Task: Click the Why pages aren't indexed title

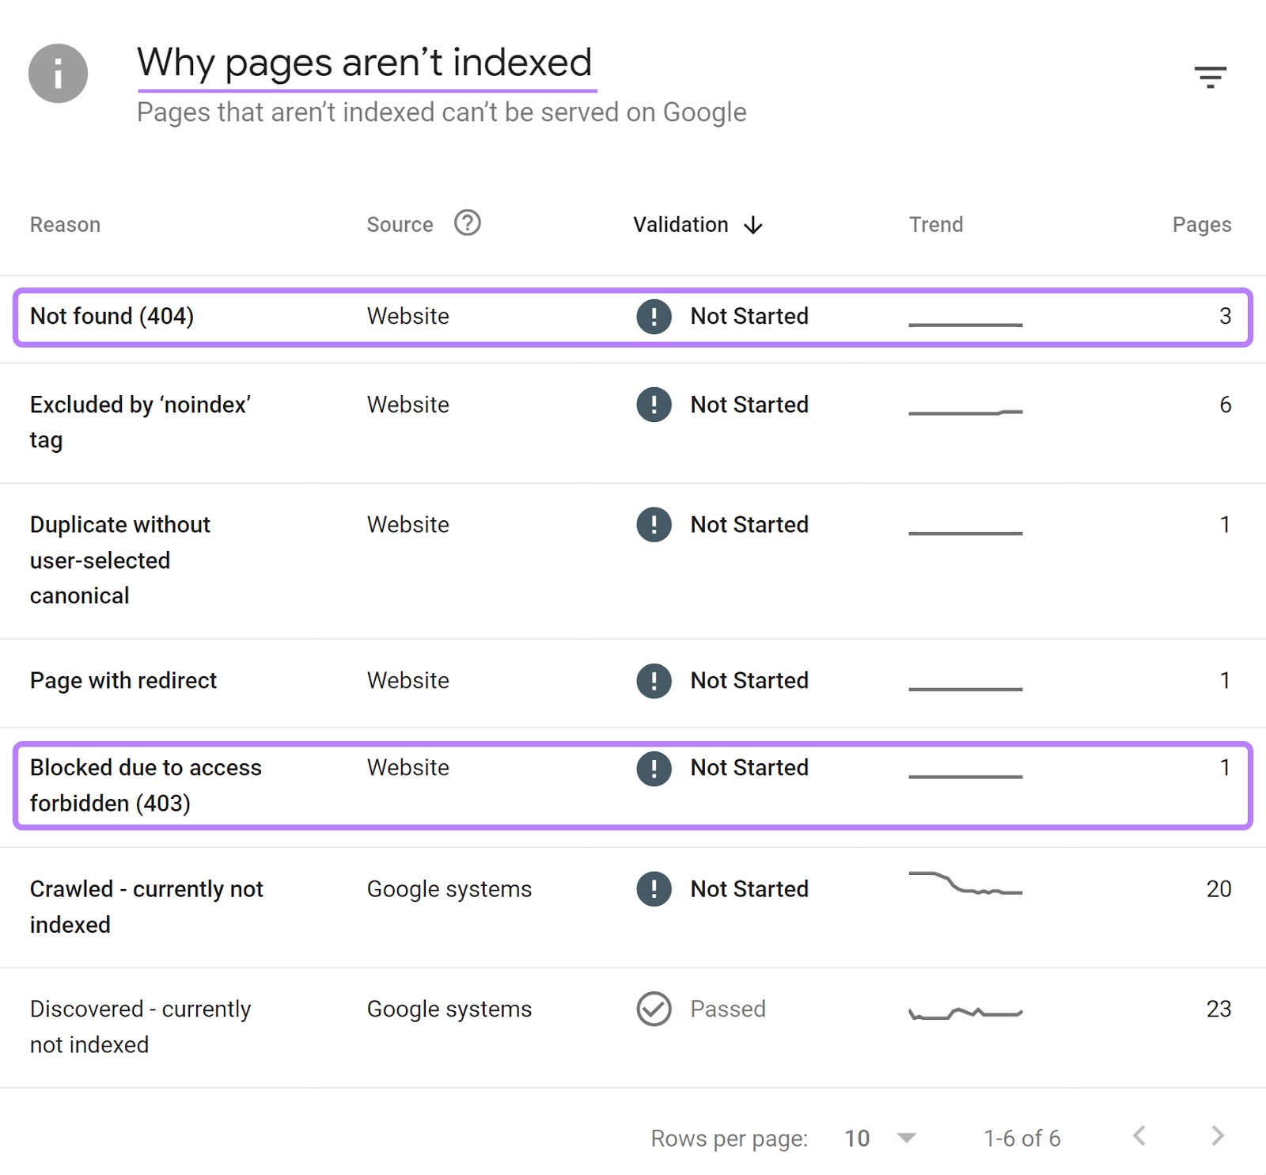Action: [x=364, y=63]
